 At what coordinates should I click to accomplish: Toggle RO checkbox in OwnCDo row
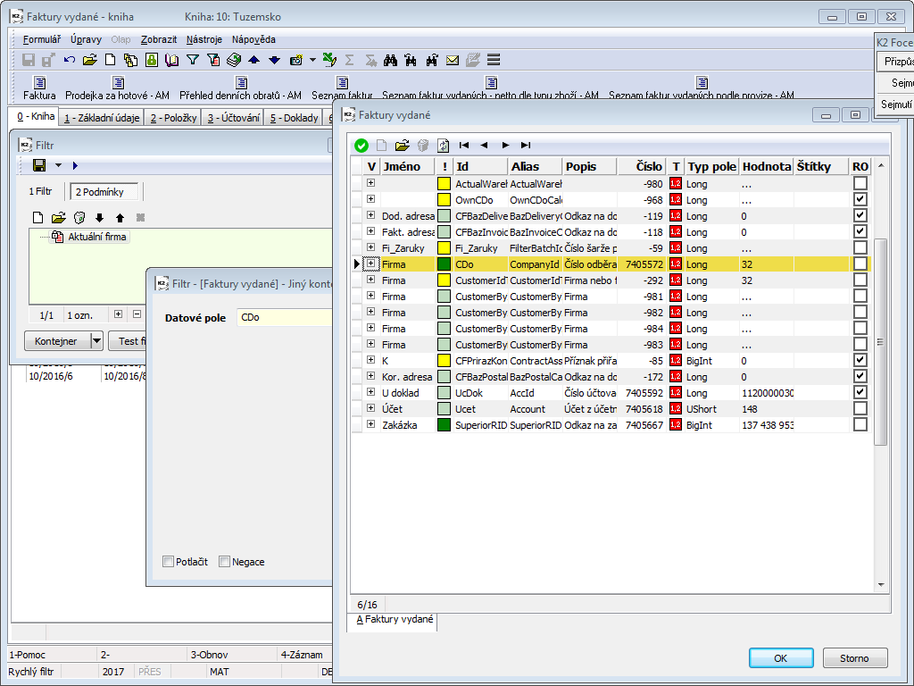pyautogui.click(x=860, y=200)
